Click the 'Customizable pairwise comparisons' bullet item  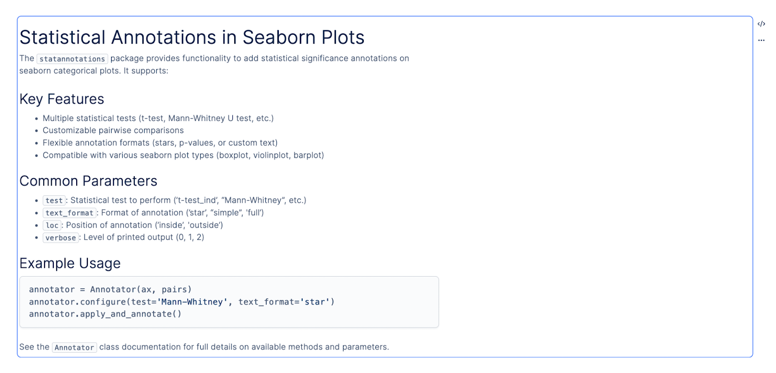click(113, 130)
